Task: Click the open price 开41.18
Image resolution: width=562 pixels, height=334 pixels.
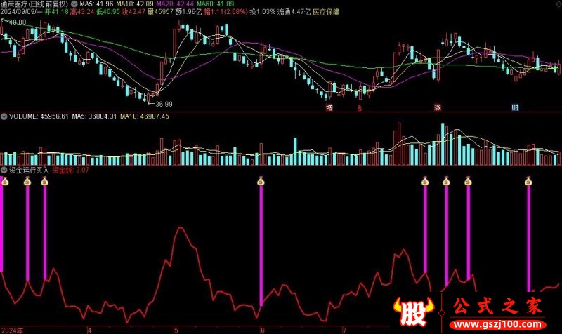Action: (x=57, y=12)
